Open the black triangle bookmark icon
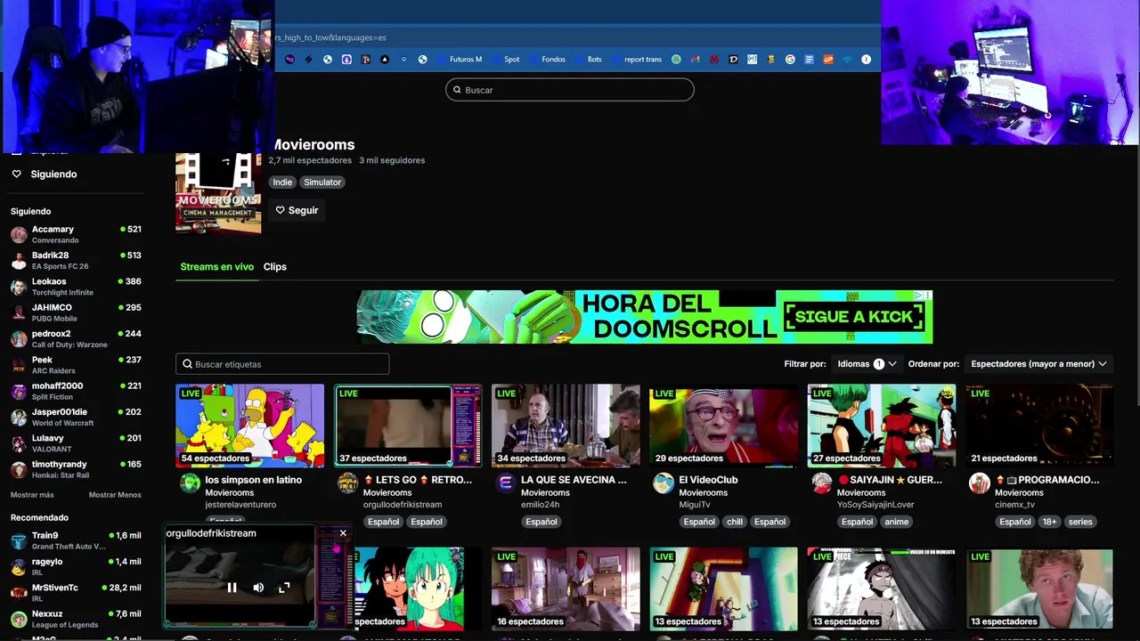1140x641 pixels. click(385, 60)
